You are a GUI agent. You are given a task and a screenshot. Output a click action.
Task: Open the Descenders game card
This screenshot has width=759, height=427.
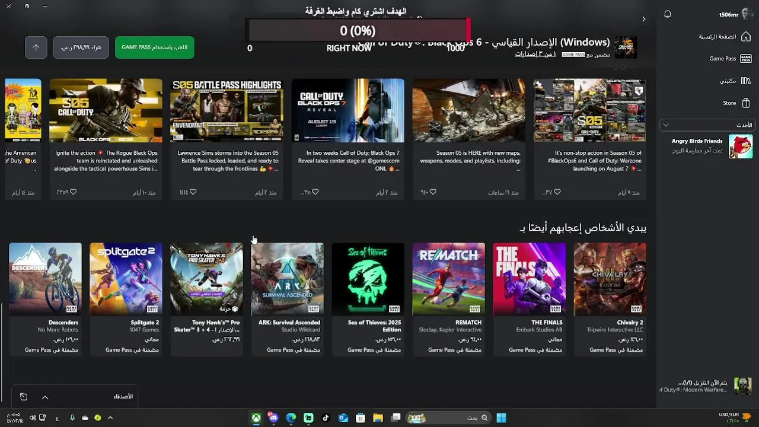click(45, 299)
